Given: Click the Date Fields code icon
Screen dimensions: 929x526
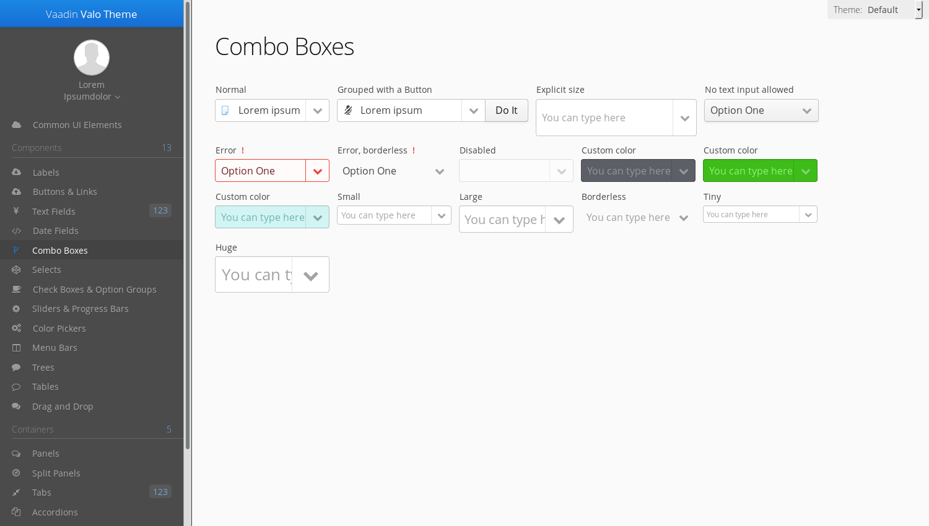Looking at the screenshot, I should point(17,231).
